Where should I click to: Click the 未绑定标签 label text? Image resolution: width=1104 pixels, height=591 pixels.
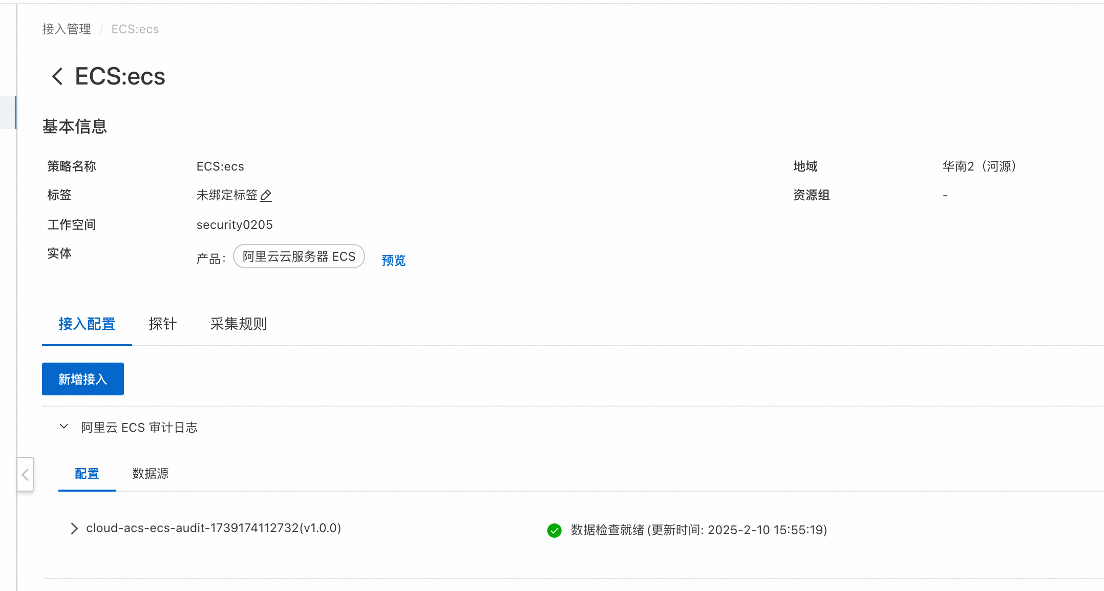click(x=227, y=195)
